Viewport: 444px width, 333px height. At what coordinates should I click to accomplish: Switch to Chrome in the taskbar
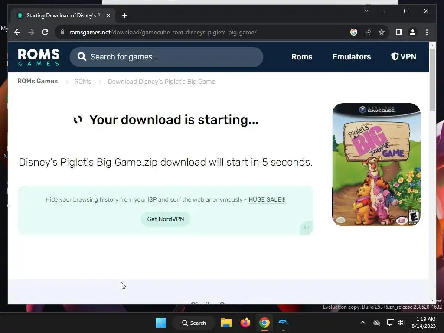(x=264, y=323)
